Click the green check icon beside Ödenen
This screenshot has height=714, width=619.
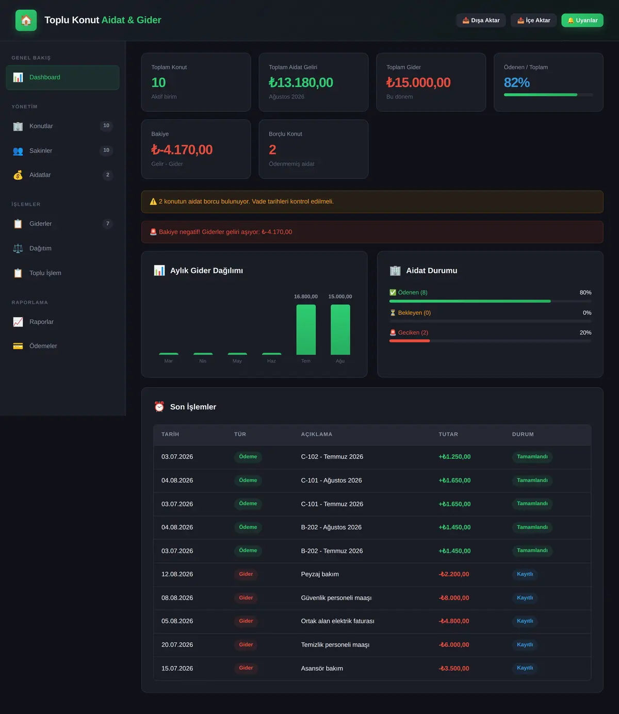tap(393, 292)
